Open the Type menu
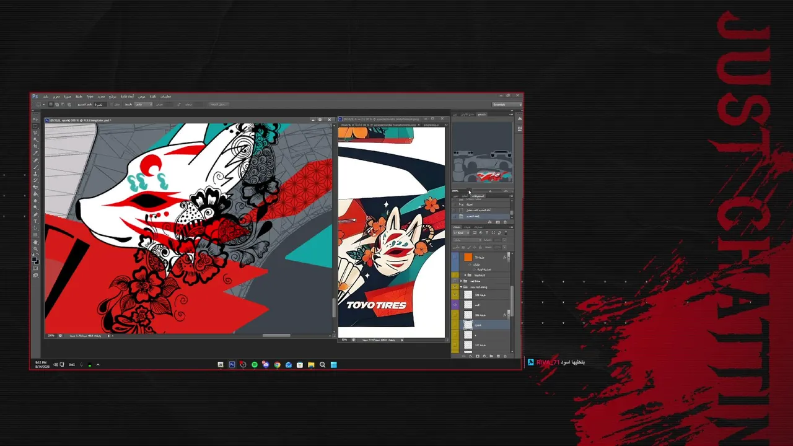This screenshot has height=446, width=793. (90, 97)
